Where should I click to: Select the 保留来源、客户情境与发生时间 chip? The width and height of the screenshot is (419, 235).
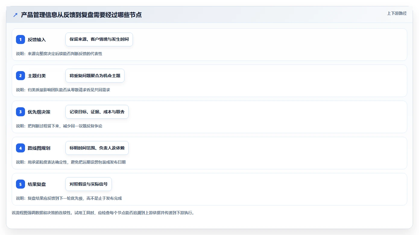99,39
